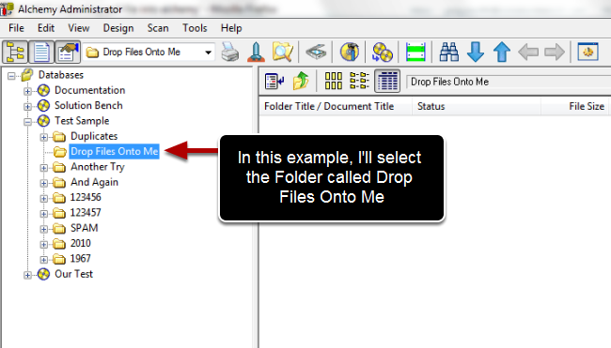Select the Duplicates folder
Screen dimensions: 611x348
[94, 136]
